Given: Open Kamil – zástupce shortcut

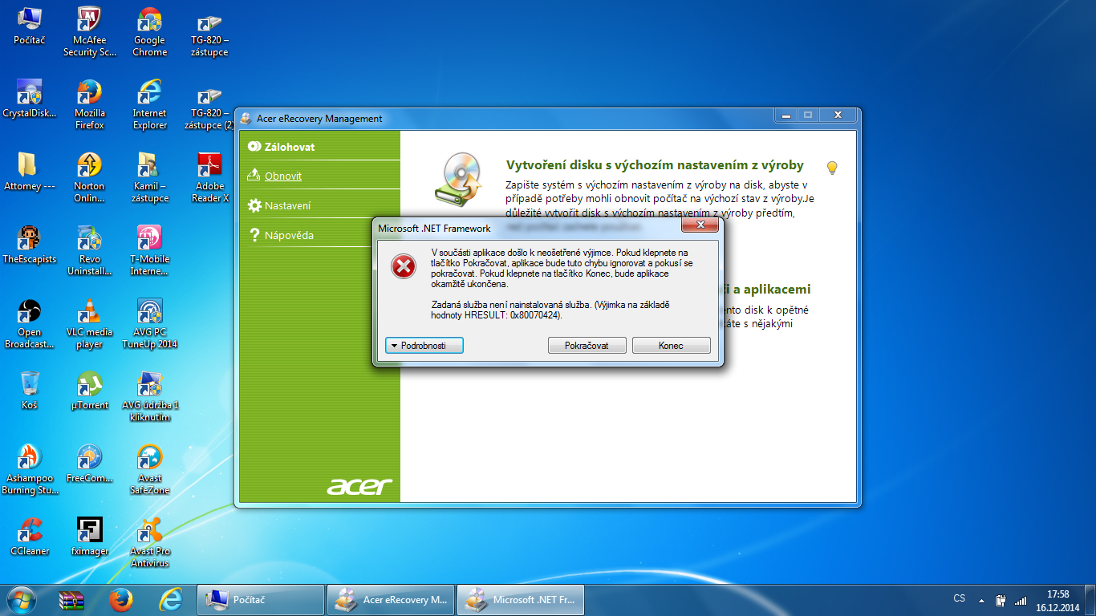Looking at the screenshot, I should click(149, 178).
